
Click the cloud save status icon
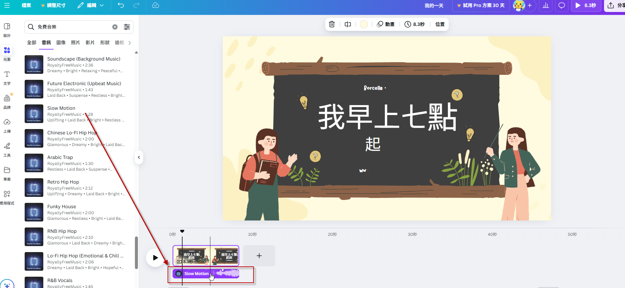[x=156, y=5]
